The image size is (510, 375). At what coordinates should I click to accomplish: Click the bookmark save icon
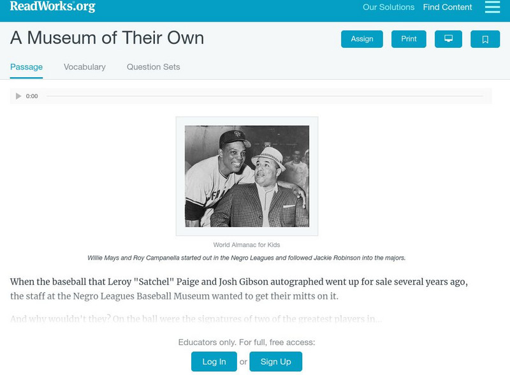pos(485,39)
